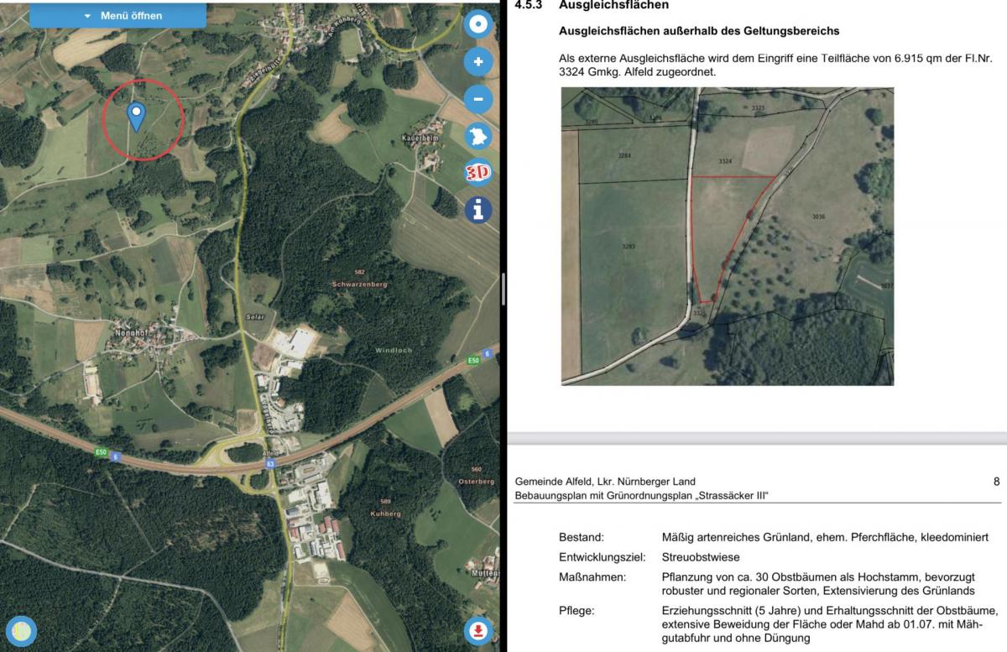1007x652 pixels.
Task: Click the yellow 63 road shield near Alfeld
Action: click(270, 462)
